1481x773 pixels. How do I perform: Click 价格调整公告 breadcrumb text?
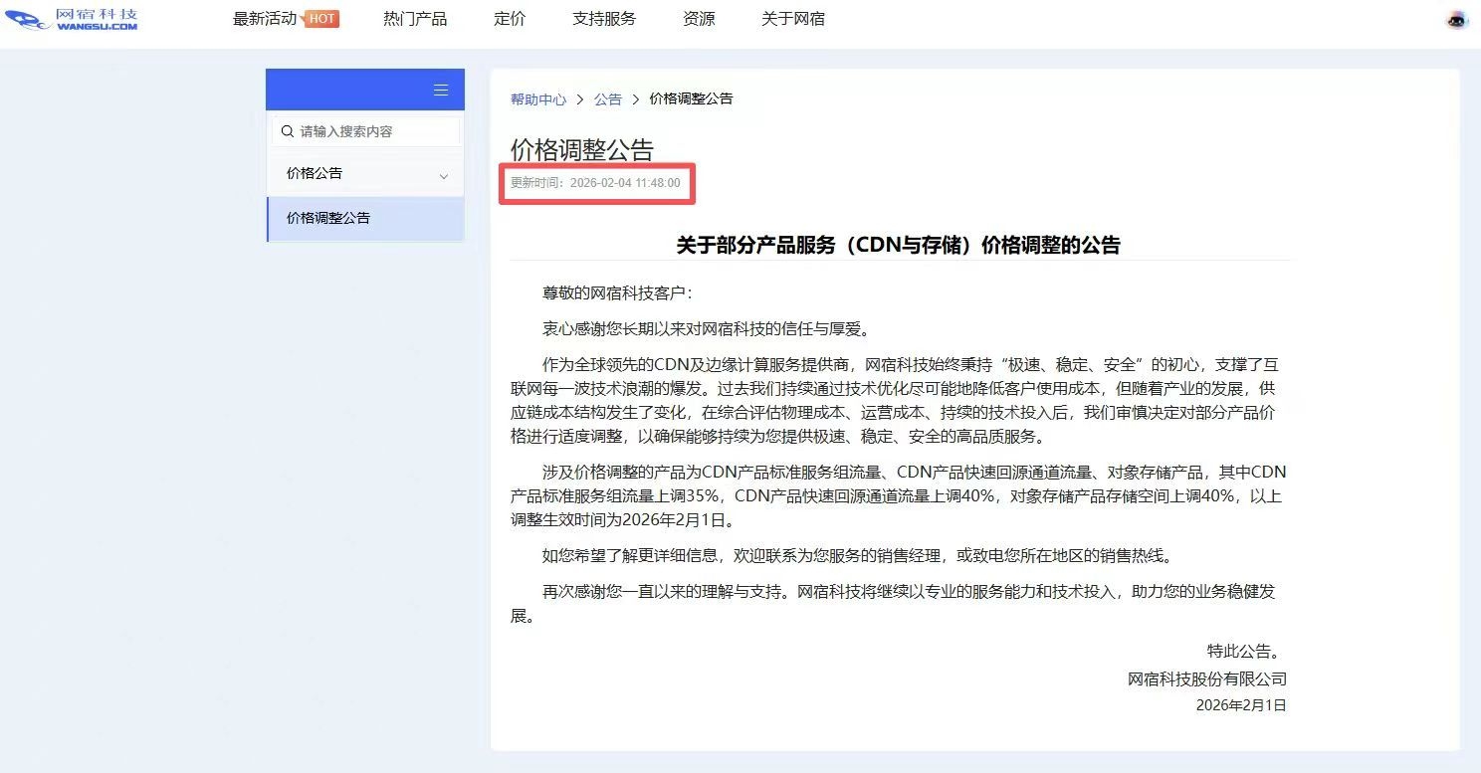(691, 98)
